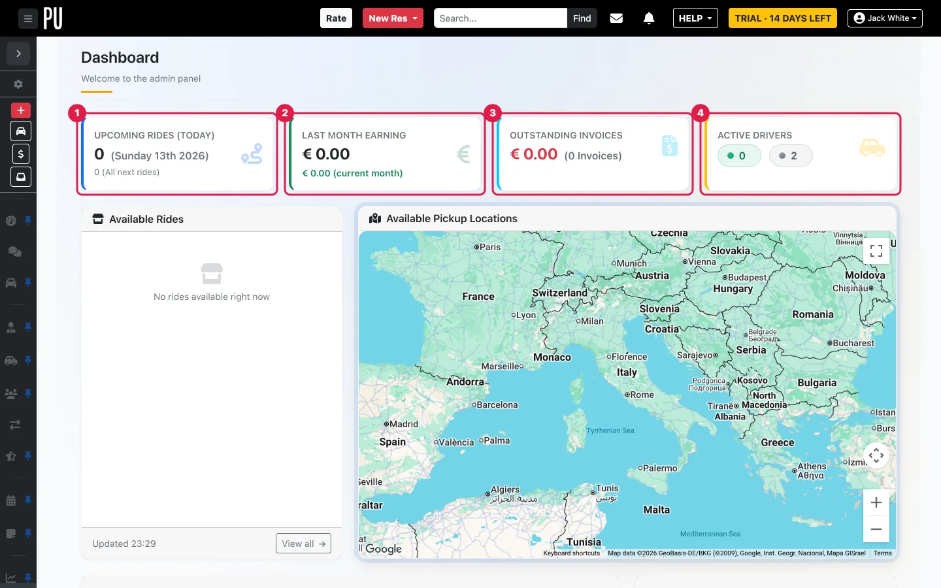Screen dimensions: 941x588
Task: Toggle pin next to line chart icon
Action: tap(28, 578)
